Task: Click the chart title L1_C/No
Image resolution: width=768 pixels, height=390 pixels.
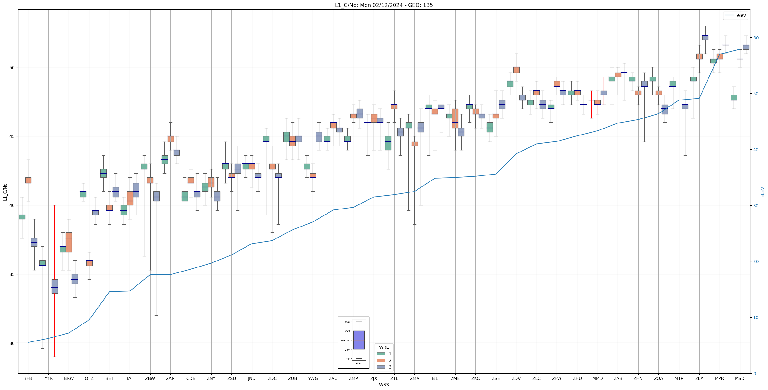Action: [384, 5]
